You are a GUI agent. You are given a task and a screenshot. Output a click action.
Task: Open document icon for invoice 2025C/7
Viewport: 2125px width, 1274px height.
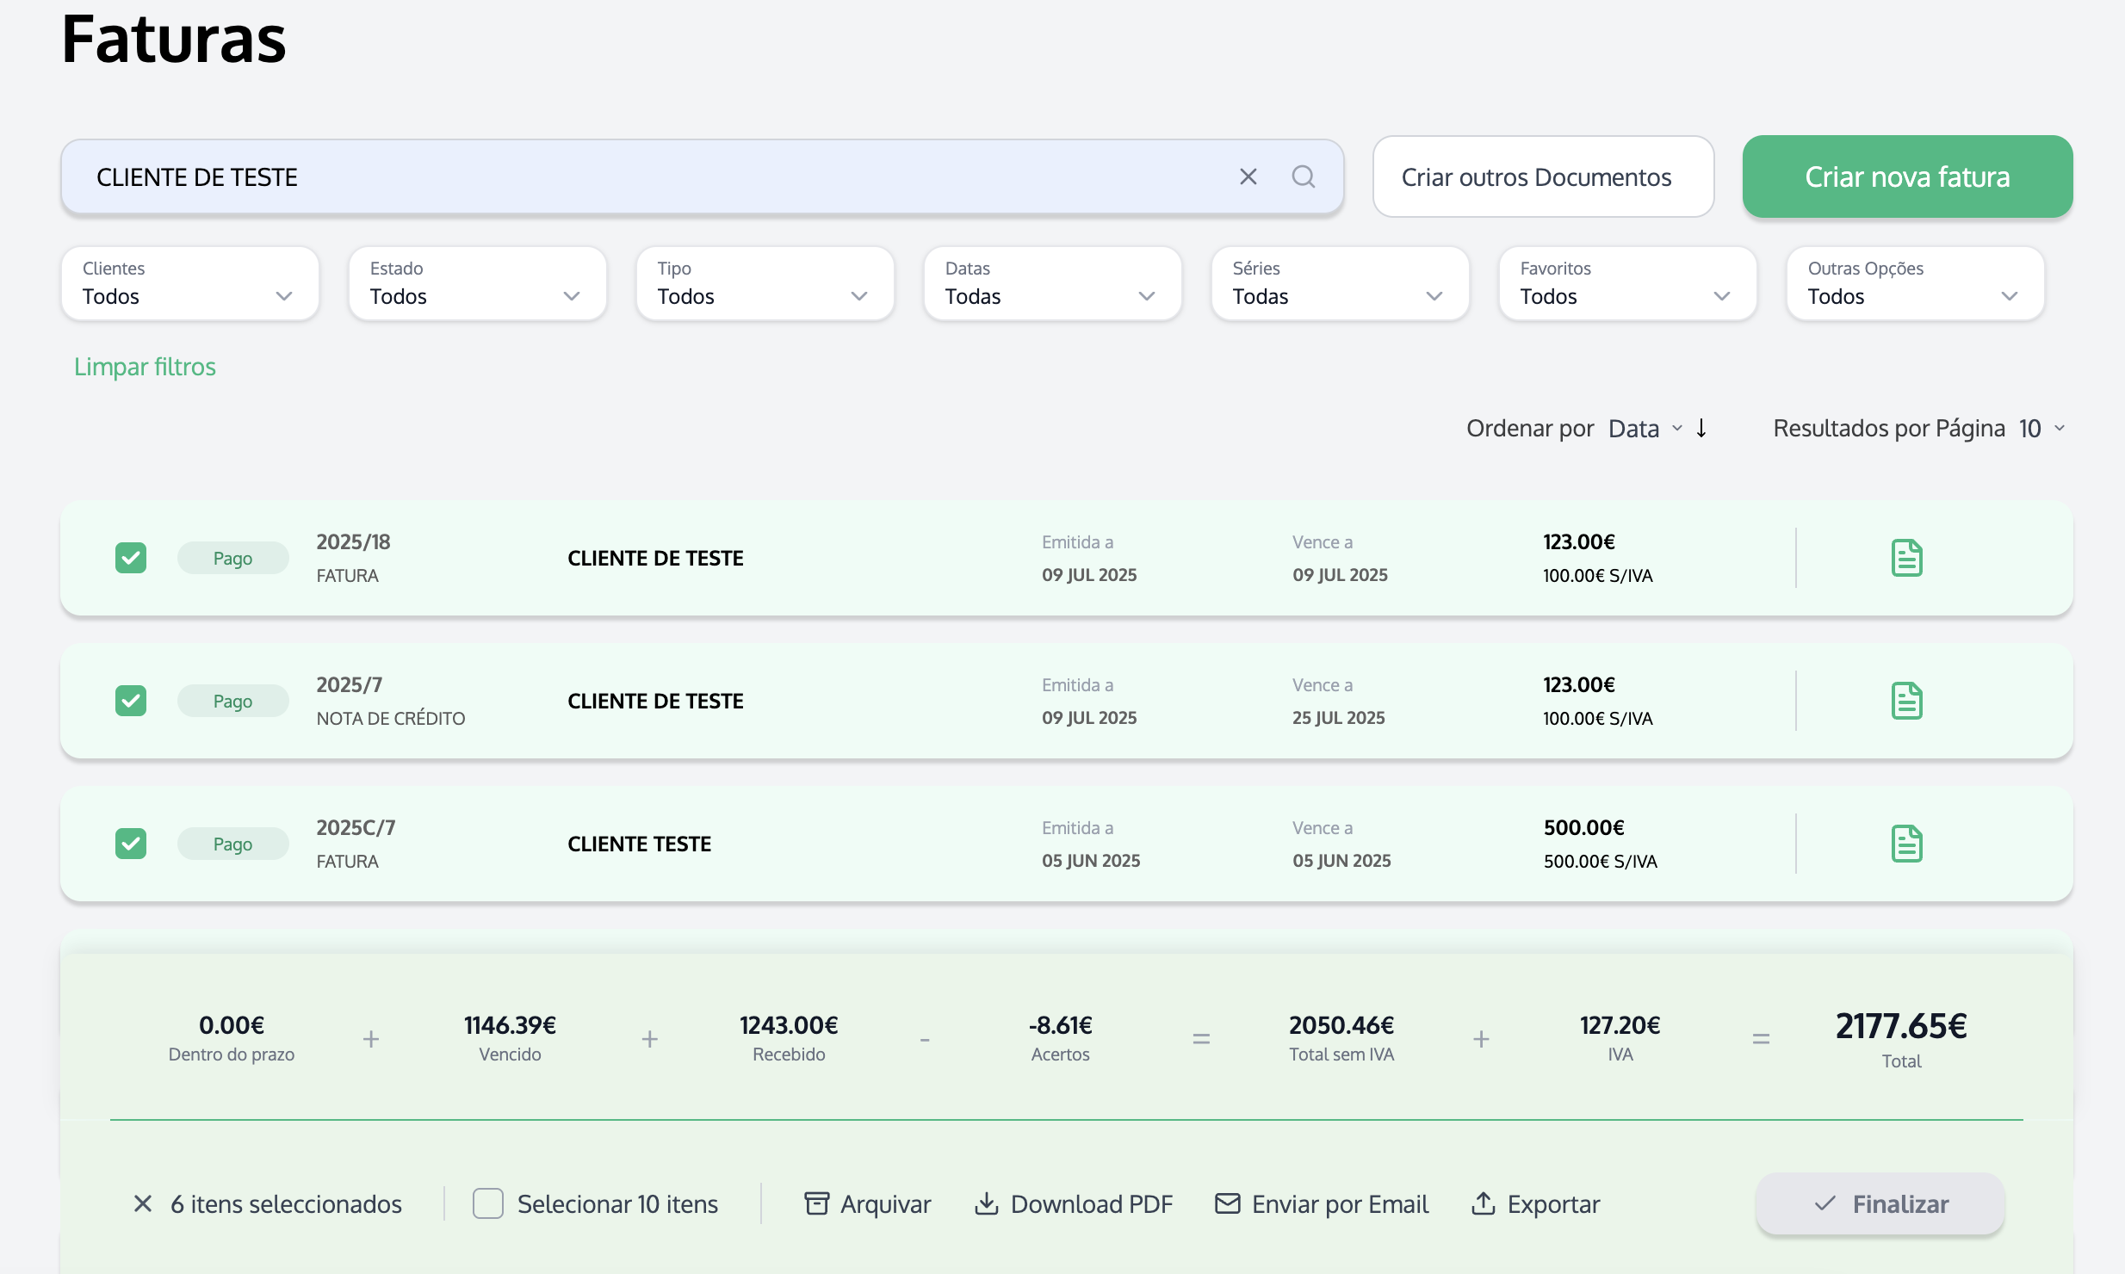1906,844
